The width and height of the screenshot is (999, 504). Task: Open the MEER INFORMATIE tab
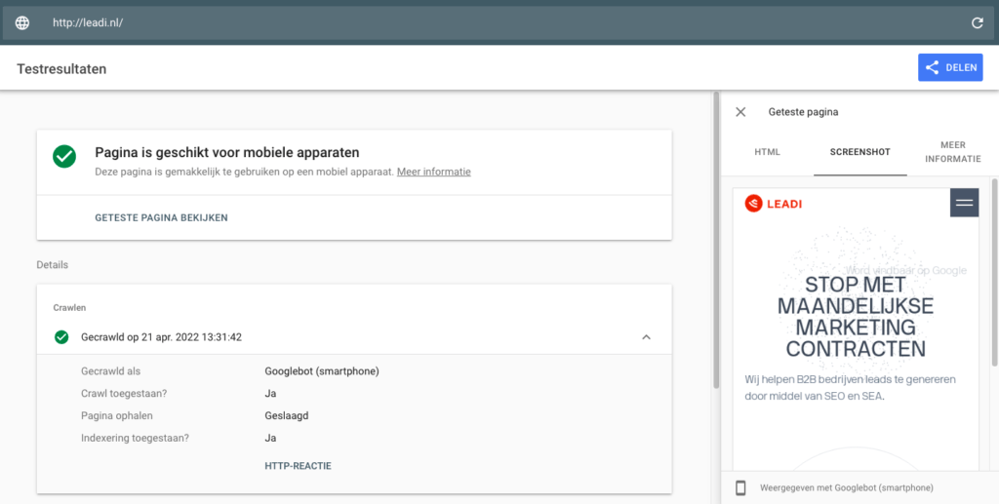click(952, 152)
